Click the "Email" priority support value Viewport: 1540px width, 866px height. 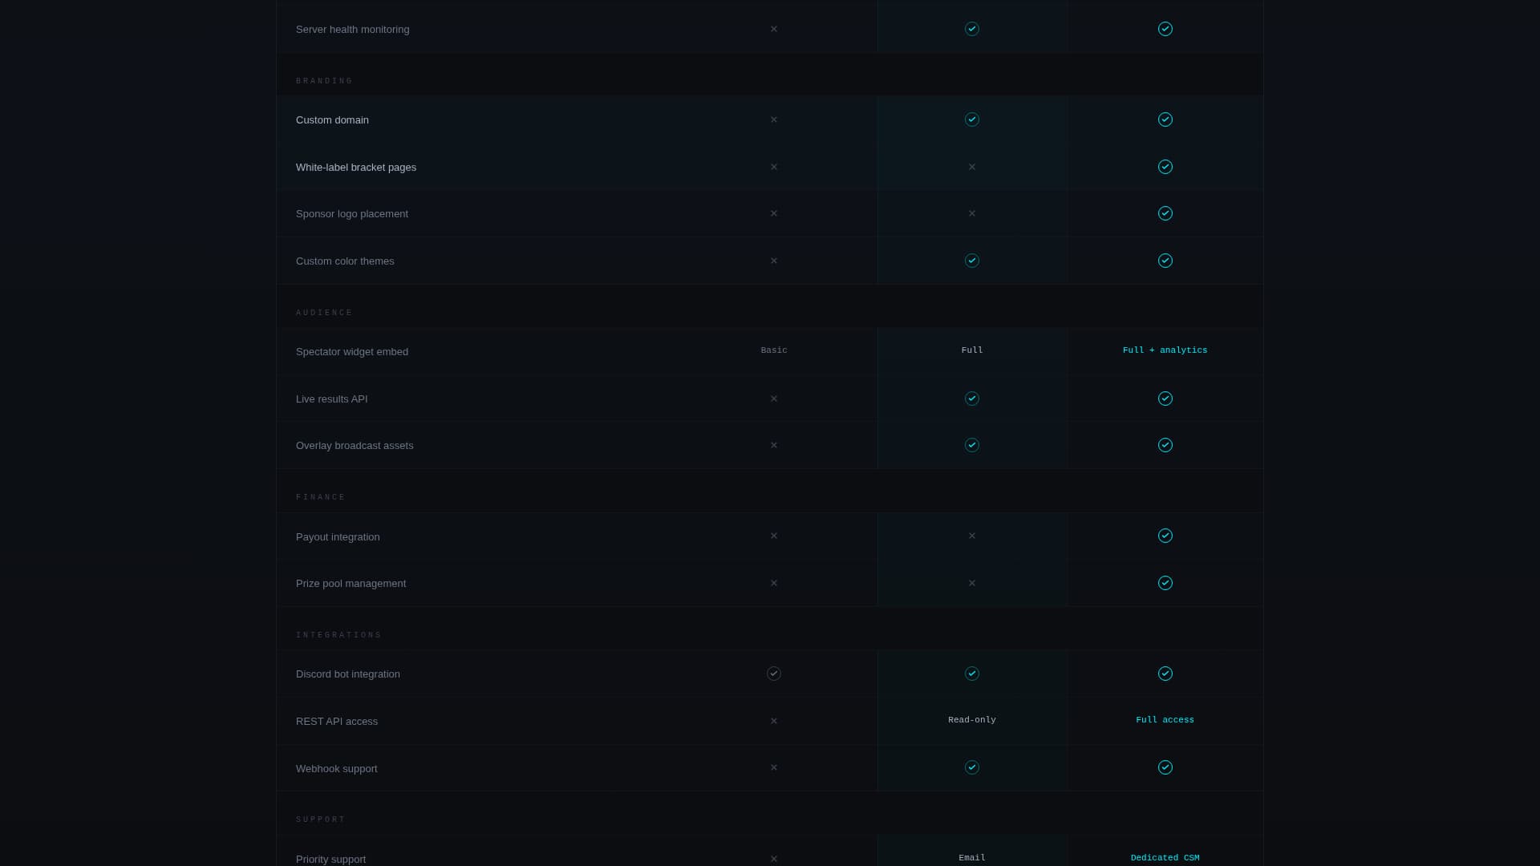tap(972, 858)
